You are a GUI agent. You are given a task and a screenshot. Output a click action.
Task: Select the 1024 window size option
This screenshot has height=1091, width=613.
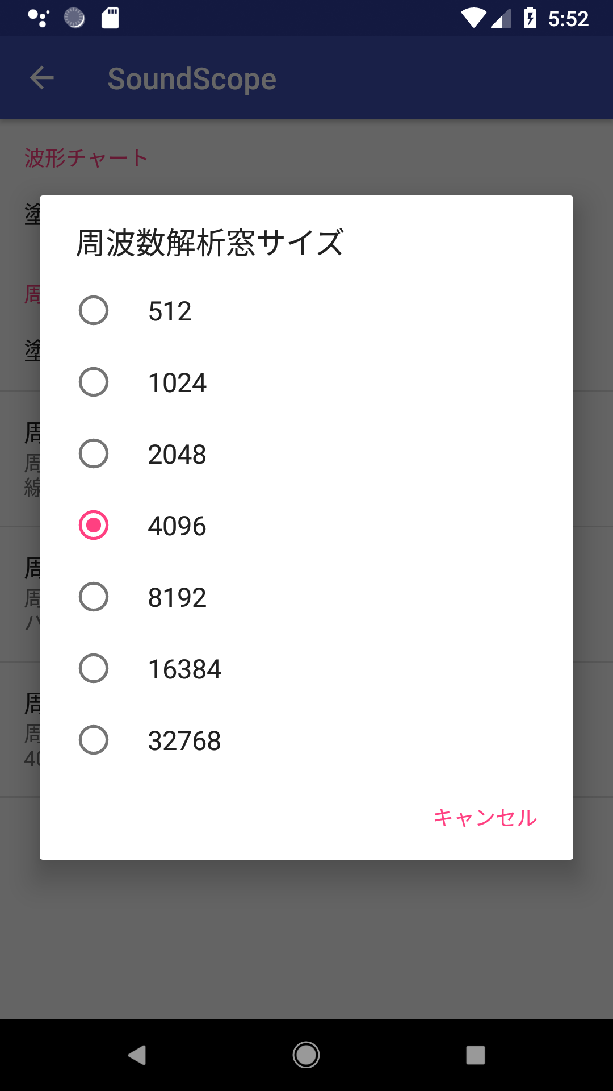[x=94, y=382]
